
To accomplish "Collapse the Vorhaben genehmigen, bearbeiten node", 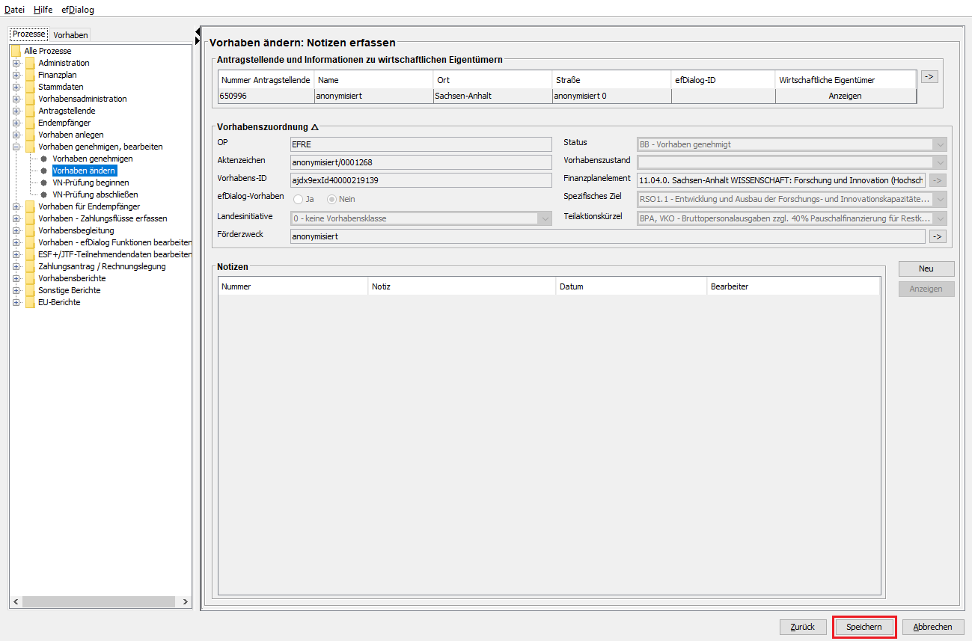I will point(16,147).
